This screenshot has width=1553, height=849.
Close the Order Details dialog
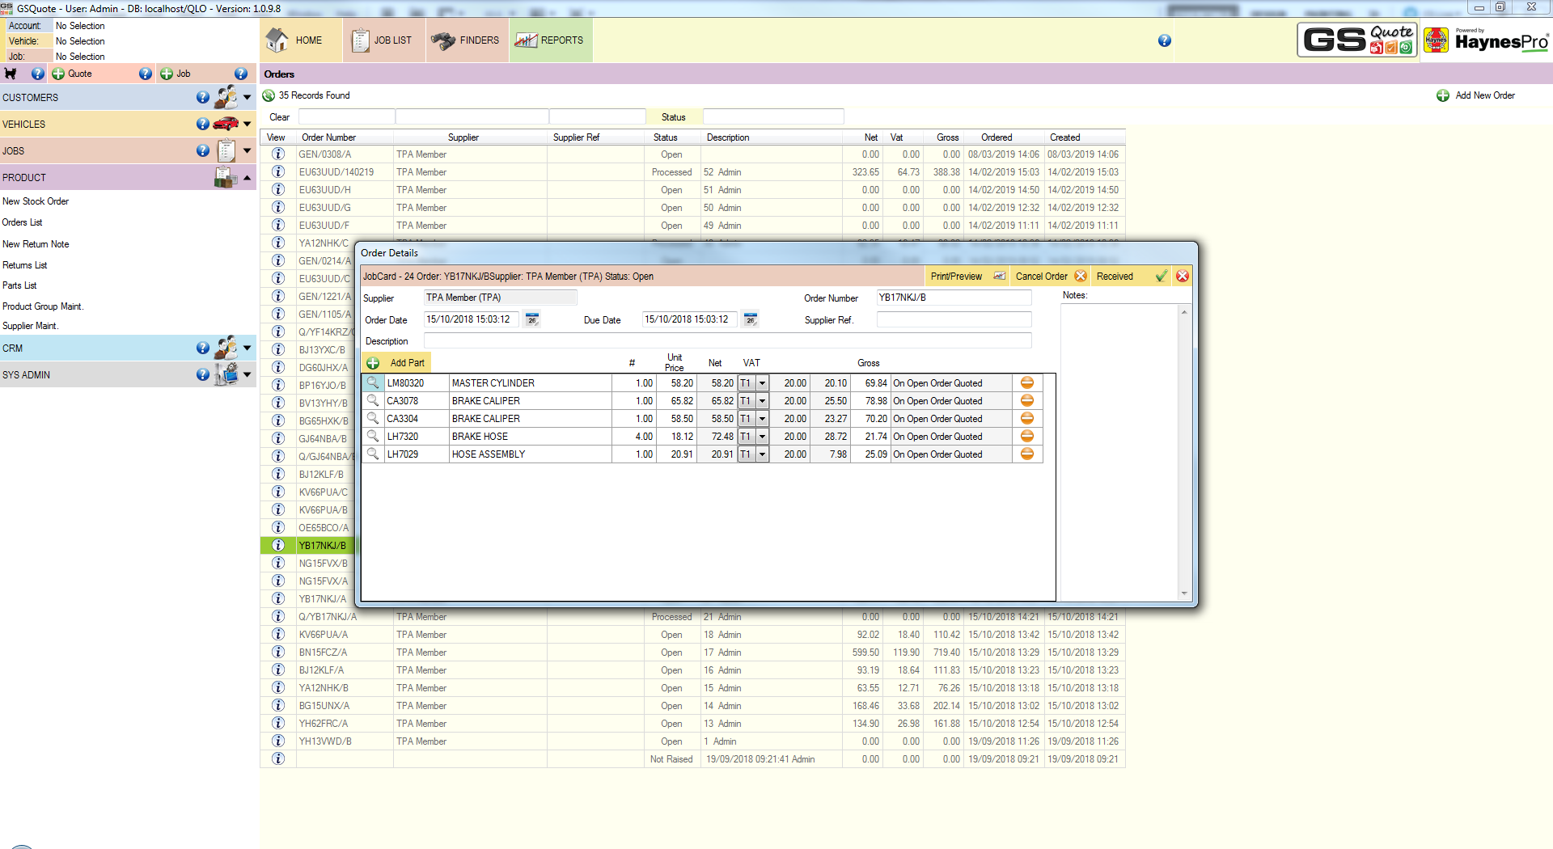[1183, 277]
